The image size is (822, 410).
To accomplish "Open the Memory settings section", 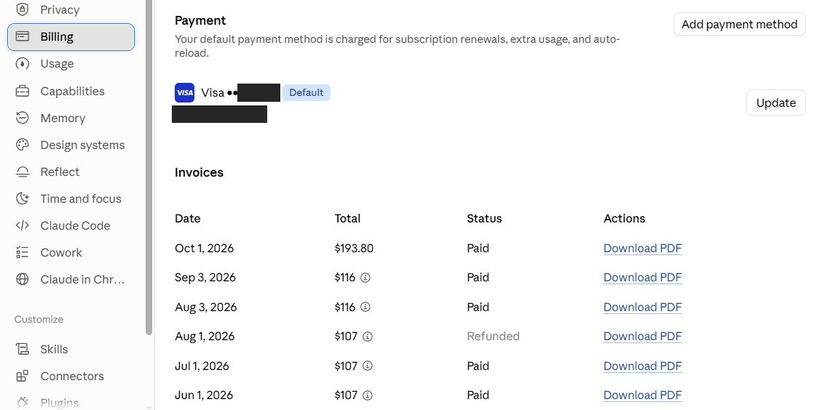I will click(x=71, y=118).
